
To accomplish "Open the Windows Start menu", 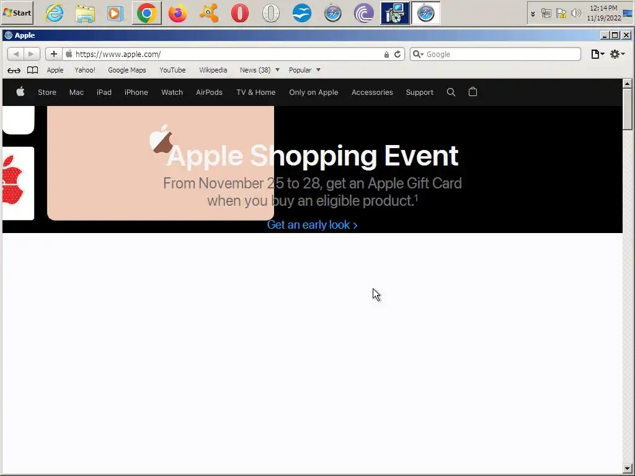I will (17, 12).
